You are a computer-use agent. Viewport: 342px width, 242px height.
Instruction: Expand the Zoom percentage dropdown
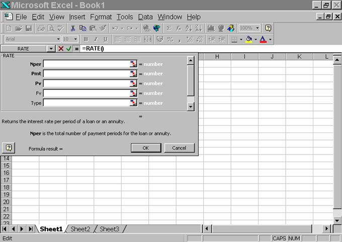258,28
